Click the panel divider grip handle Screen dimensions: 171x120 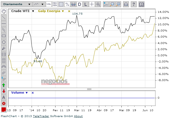coord(89,89)
